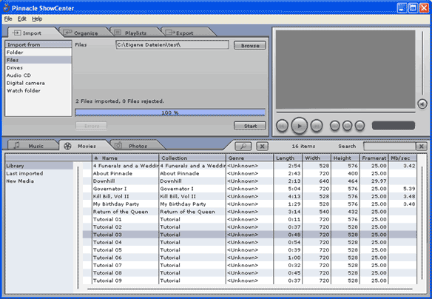Select Files in Import from list
The height and width of the screenshot is (299, 432).
(x=38, y=60)
